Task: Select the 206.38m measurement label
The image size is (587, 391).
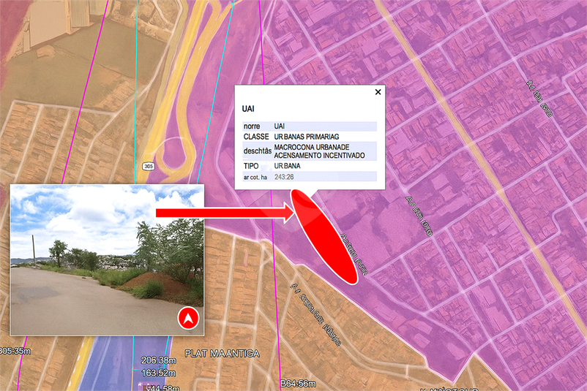Action: (x=158, y=360)
